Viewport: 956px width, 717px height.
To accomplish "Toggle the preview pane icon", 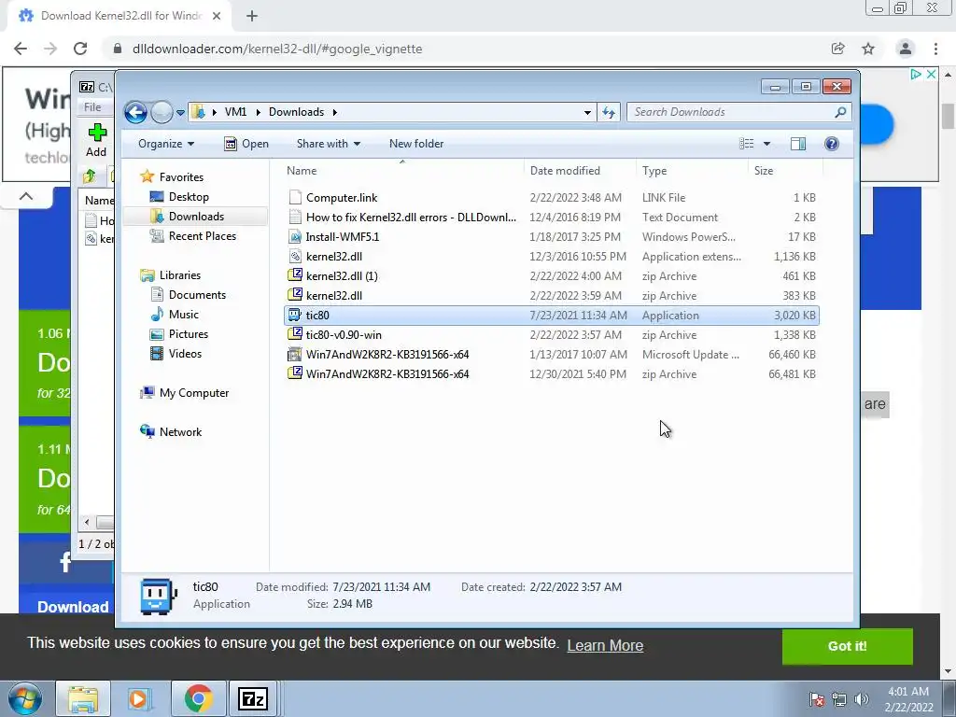I will pos(798,144).
